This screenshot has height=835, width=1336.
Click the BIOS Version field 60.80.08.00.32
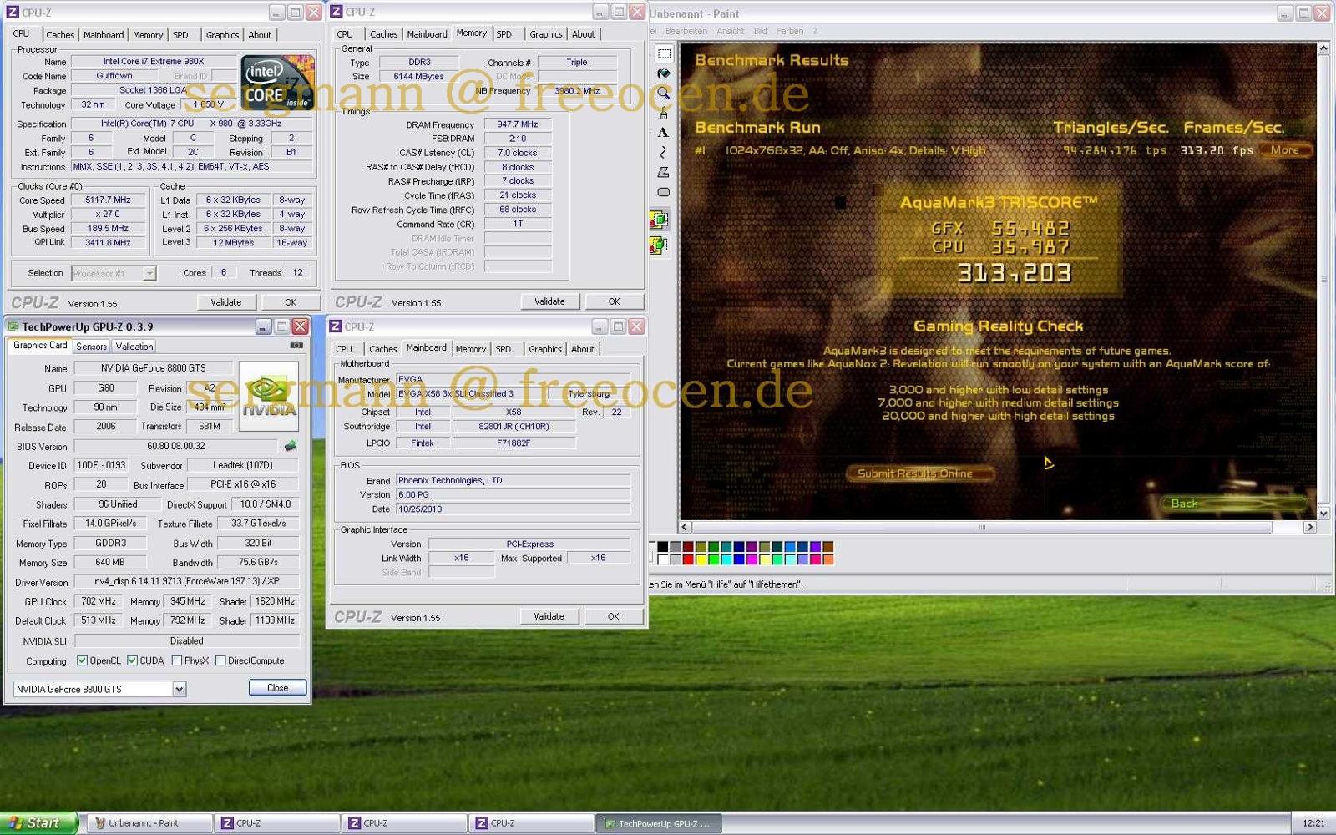(177, 447)
